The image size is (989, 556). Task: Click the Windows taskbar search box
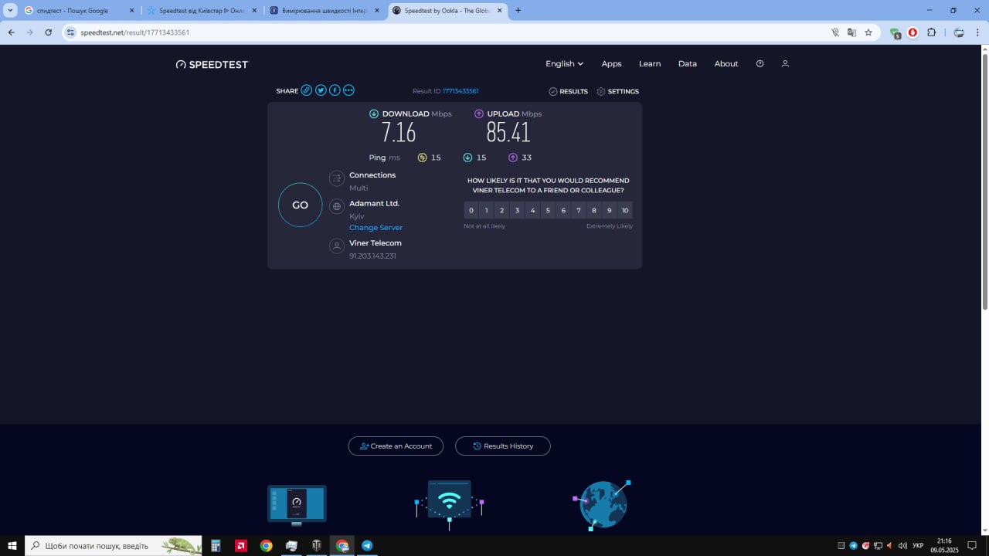(113, 546)
